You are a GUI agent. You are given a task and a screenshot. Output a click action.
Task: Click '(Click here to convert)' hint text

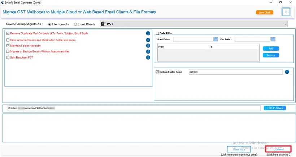coord(278,155)
